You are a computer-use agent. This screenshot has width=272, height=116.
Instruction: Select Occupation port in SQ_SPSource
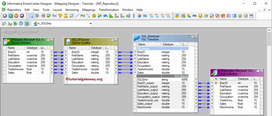pyautogui.click(x=91, y=66)
